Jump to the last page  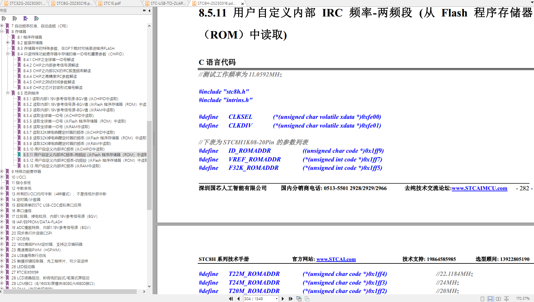point(291,299)
